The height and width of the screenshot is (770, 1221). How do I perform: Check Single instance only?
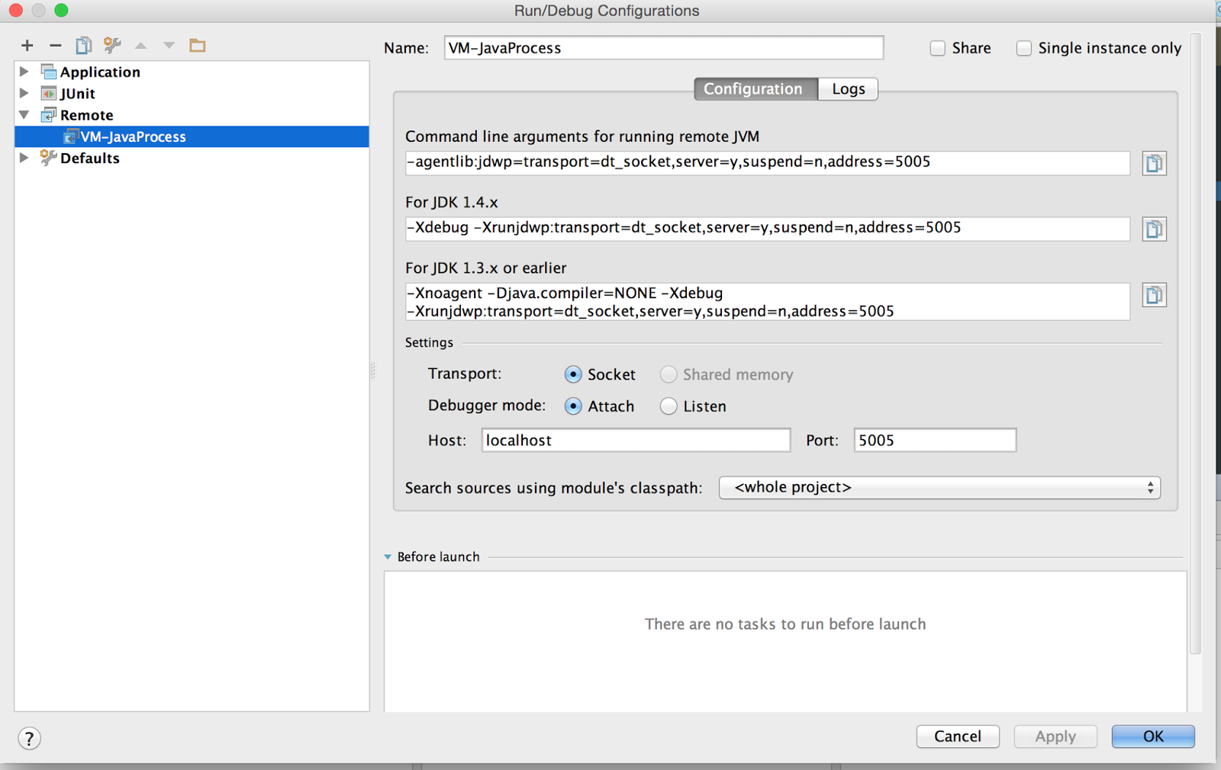(1024, 47)
